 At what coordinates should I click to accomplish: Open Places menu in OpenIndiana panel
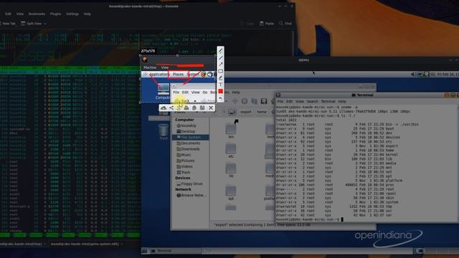click(x=178, y=75)
